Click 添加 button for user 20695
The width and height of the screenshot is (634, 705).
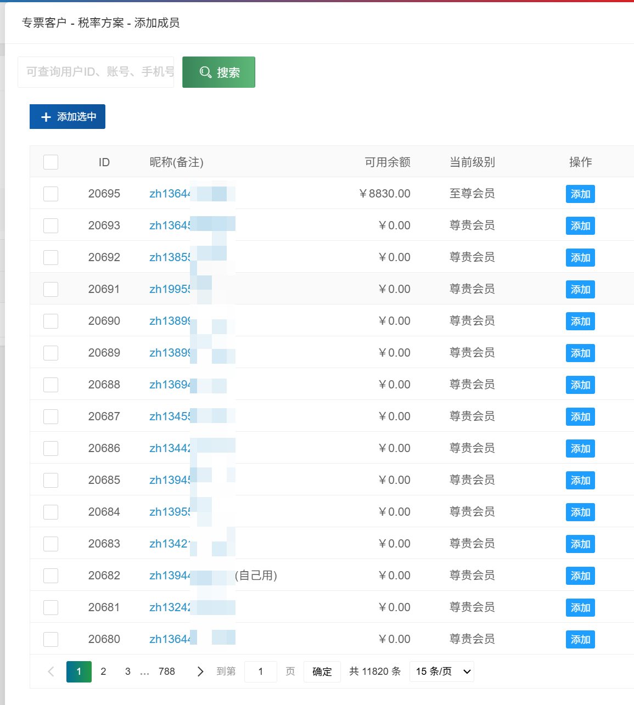click(580, 194)
